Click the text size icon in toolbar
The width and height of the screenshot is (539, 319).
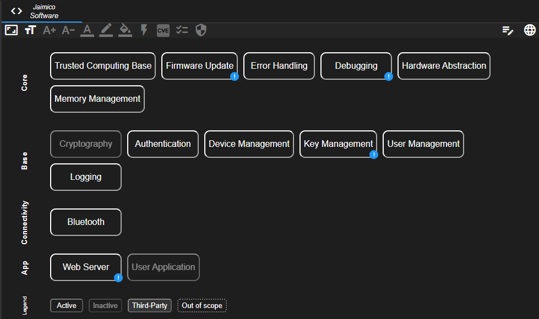(x=30, y=30)
